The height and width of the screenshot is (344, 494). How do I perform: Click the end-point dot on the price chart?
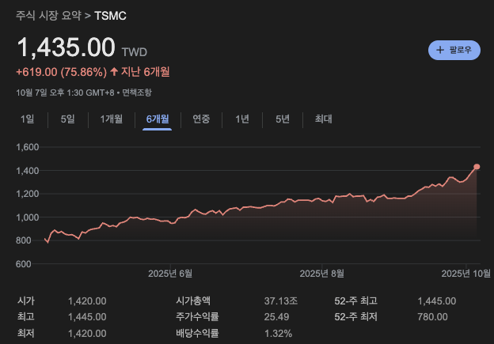(x=477, y=167)
